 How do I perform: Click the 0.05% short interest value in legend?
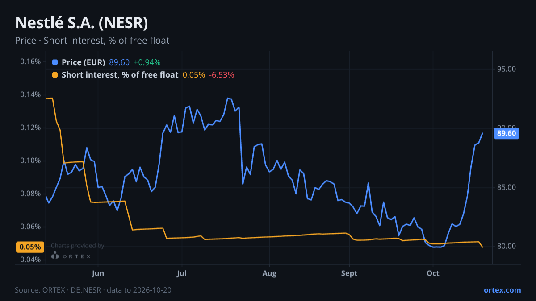(194, 75)
